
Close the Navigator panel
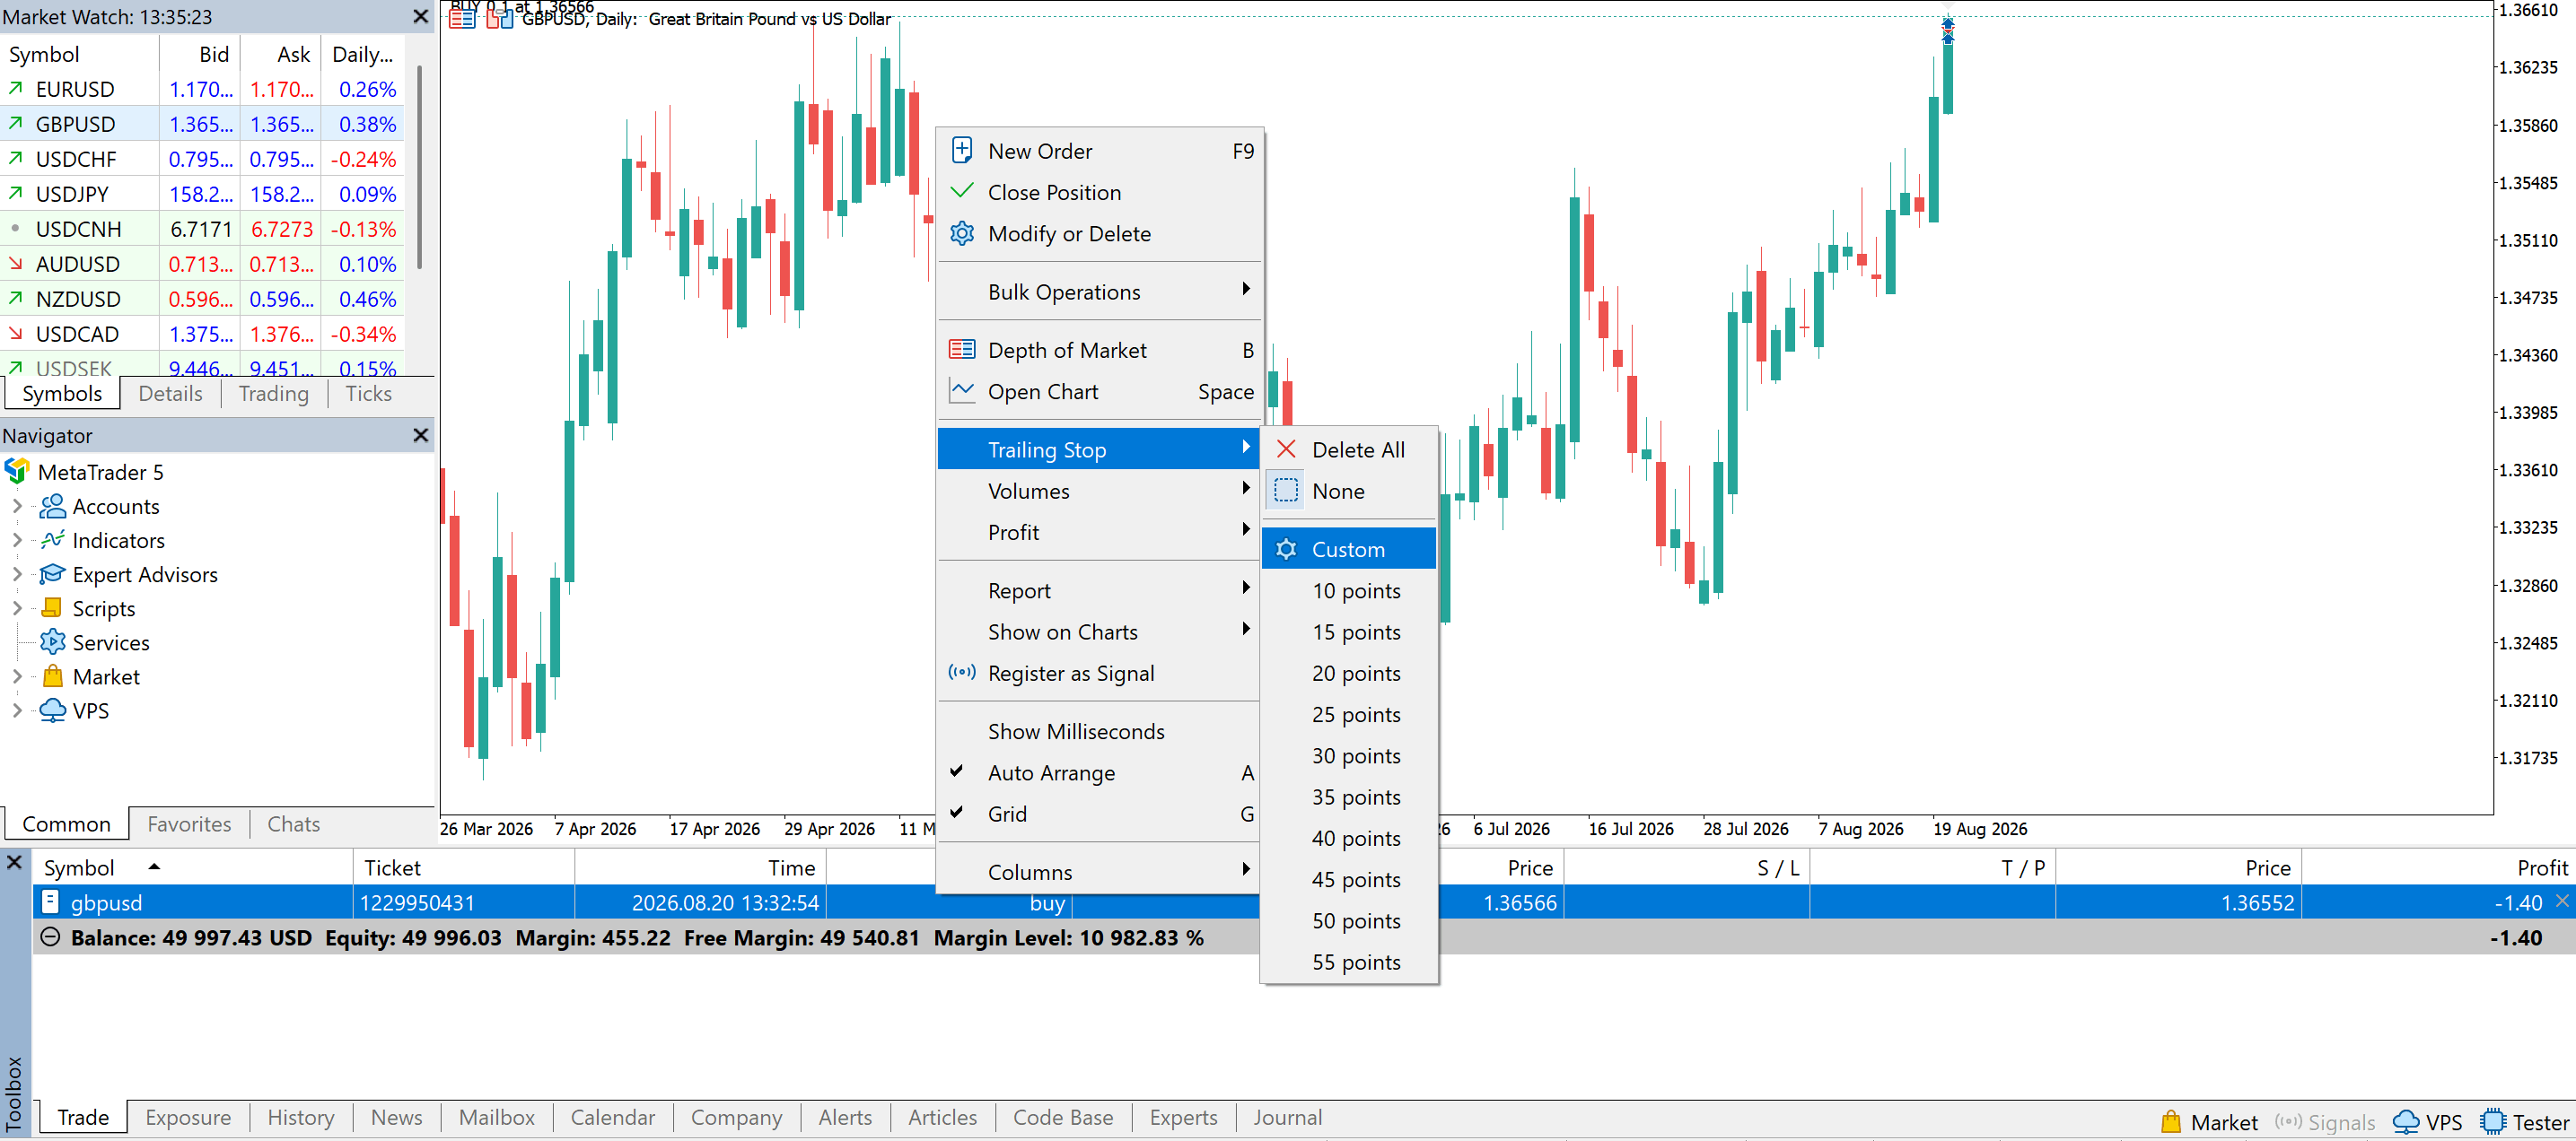pos(421,435)
